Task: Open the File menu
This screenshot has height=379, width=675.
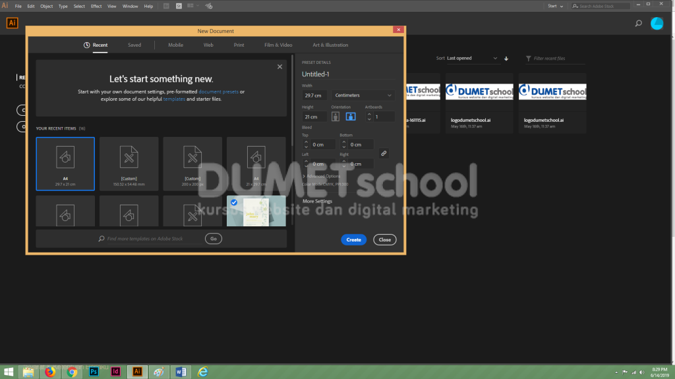Action: click(18, 6)
